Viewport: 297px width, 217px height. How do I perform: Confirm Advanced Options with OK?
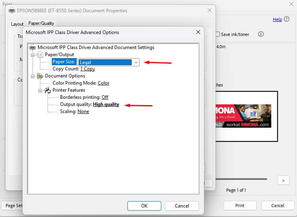pos(144,206)
